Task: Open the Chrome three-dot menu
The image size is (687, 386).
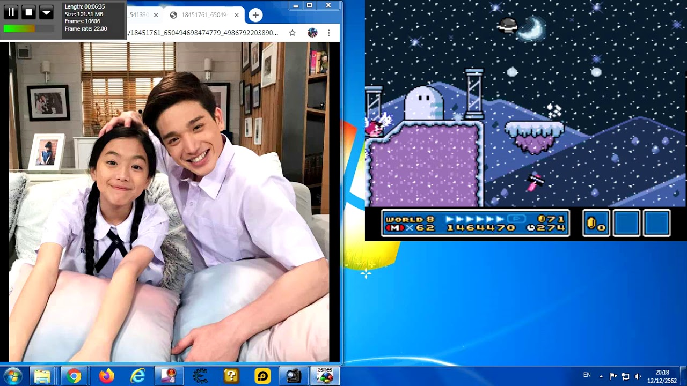Action: click(x=329, y=33)
